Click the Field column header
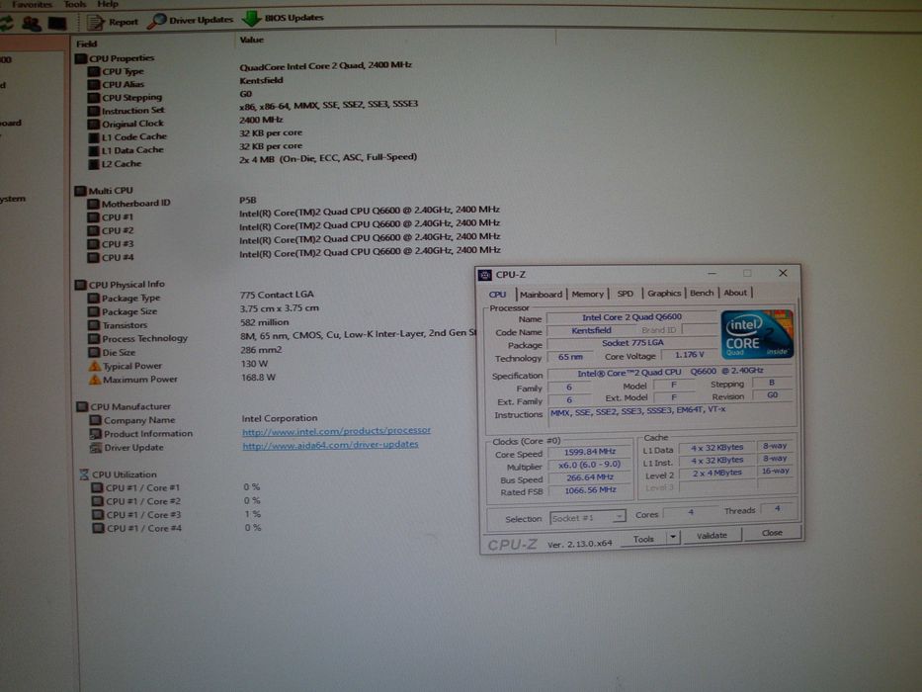Image resolution: width=922 pixels, height=692 pixels. 86,43
